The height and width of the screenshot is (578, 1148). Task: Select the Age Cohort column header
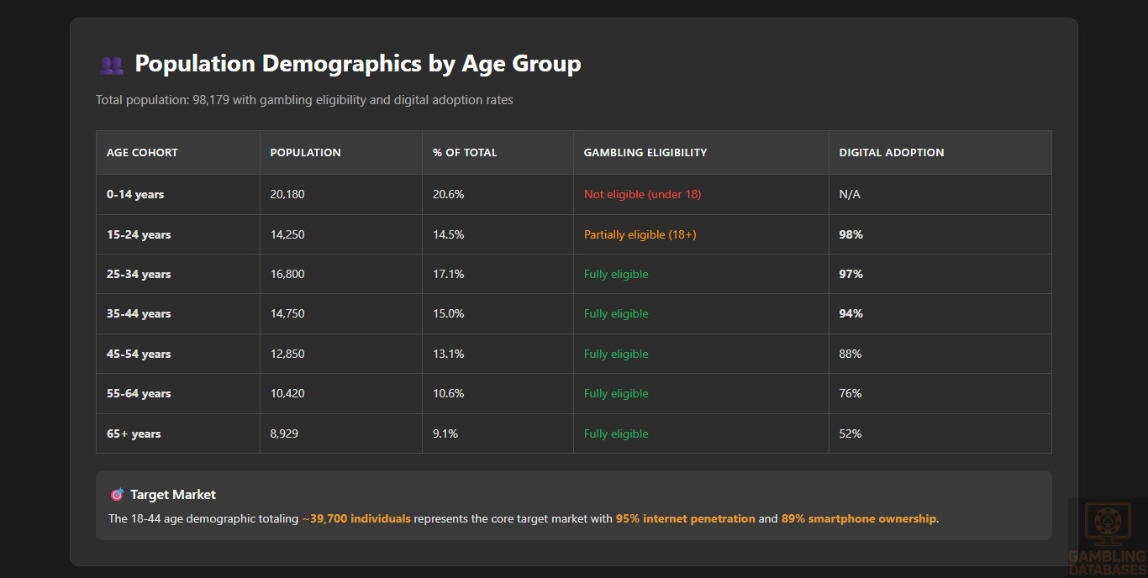point(142,153)
